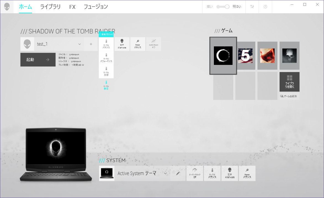Screen dimensions: 324x198
Task: Choose the サーマル バランス thermal option in the game list
Action: (106, 44)
